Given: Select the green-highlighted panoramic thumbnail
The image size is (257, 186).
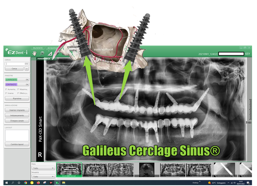Looking at the screenshot, I should tap(69, 170).
